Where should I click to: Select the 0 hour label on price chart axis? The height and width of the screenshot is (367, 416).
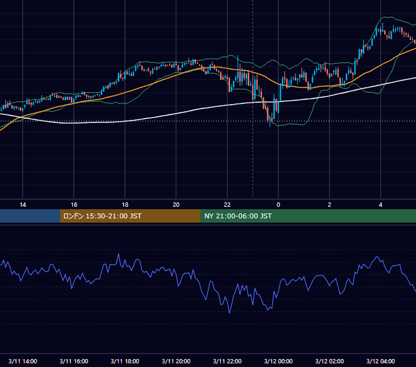(x=278, y=205)
